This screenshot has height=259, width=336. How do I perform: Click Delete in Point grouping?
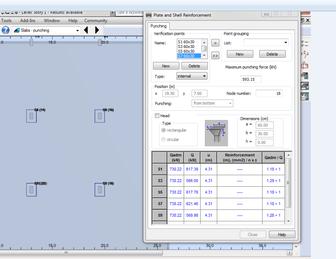coord(272,54)
